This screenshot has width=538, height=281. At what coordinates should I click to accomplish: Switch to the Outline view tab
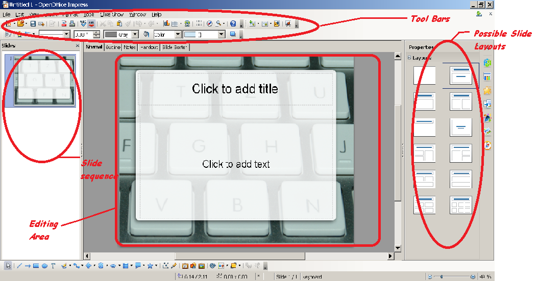click(x=113, y=47)
